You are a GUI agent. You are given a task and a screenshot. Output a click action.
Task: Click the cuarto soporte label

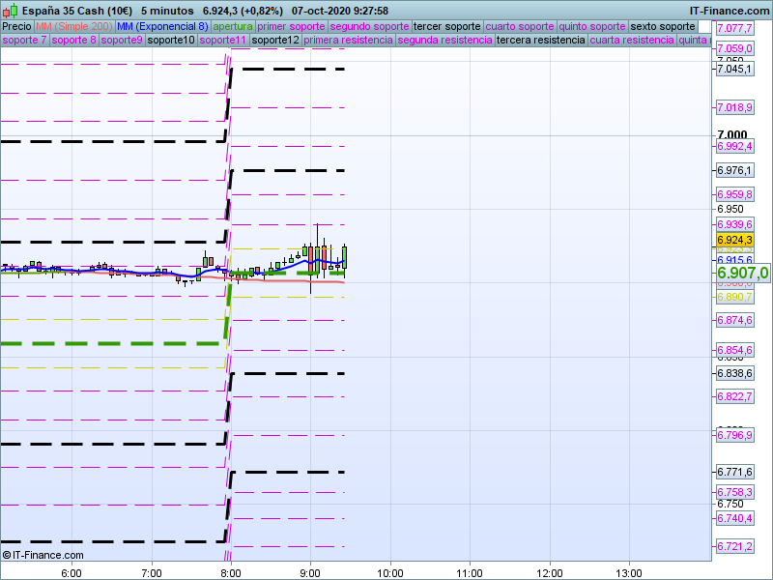coord(520,27)
